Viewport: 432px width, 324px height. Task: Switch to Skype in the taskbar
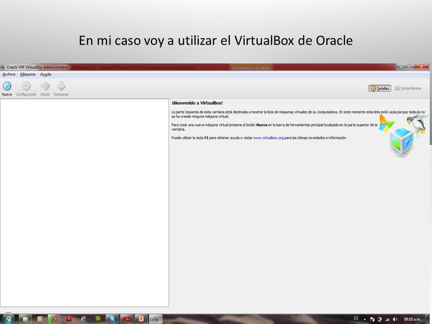pyautogui.click(x=112, y=319)
